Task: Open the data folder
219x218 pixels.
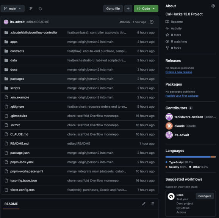Action: [13, 60]
